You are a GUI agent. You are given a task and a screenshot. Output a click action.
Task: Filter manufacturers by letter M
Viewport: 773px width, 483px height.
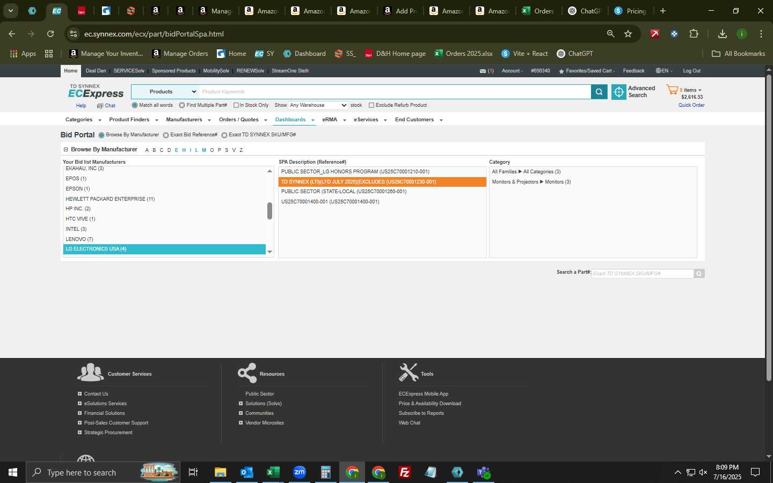204,150
